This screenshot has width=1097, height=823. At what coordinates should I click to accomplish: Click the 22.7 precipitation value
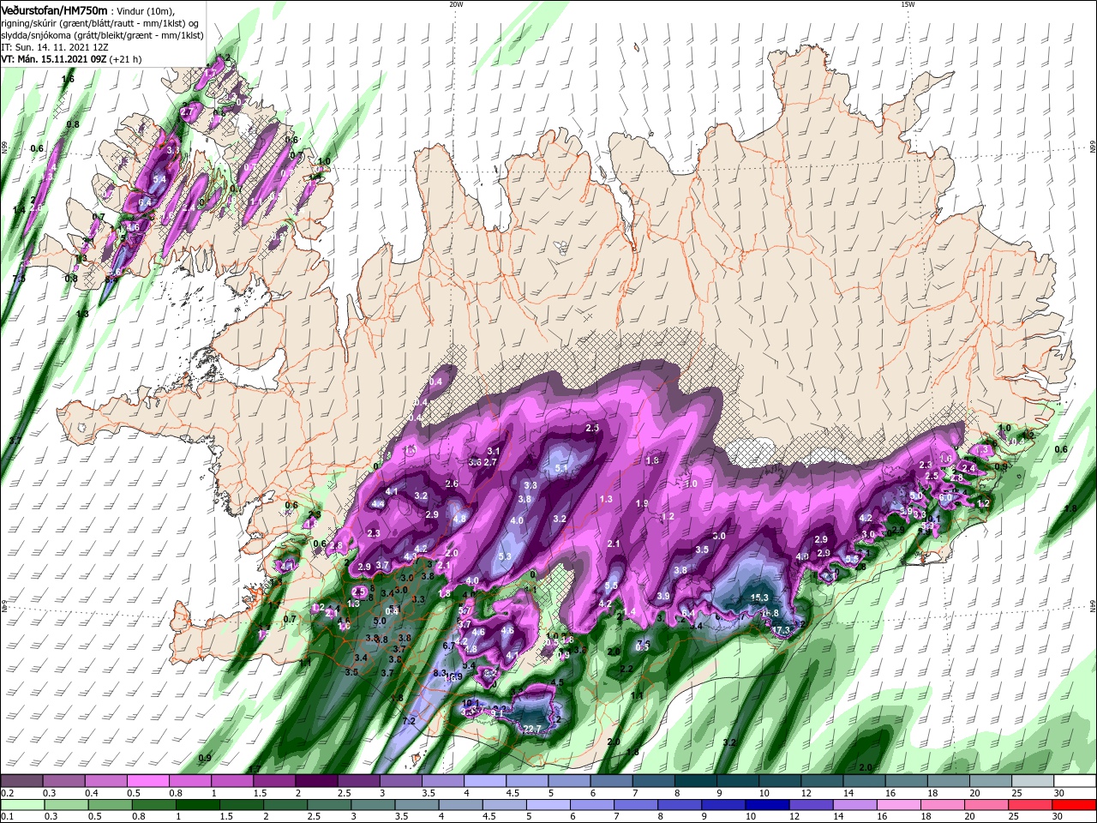(532, 729)
